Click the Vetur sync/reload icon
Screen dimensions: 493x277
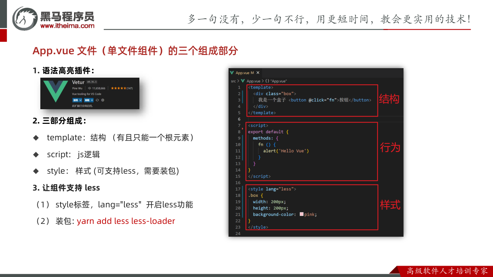point(97,100)
